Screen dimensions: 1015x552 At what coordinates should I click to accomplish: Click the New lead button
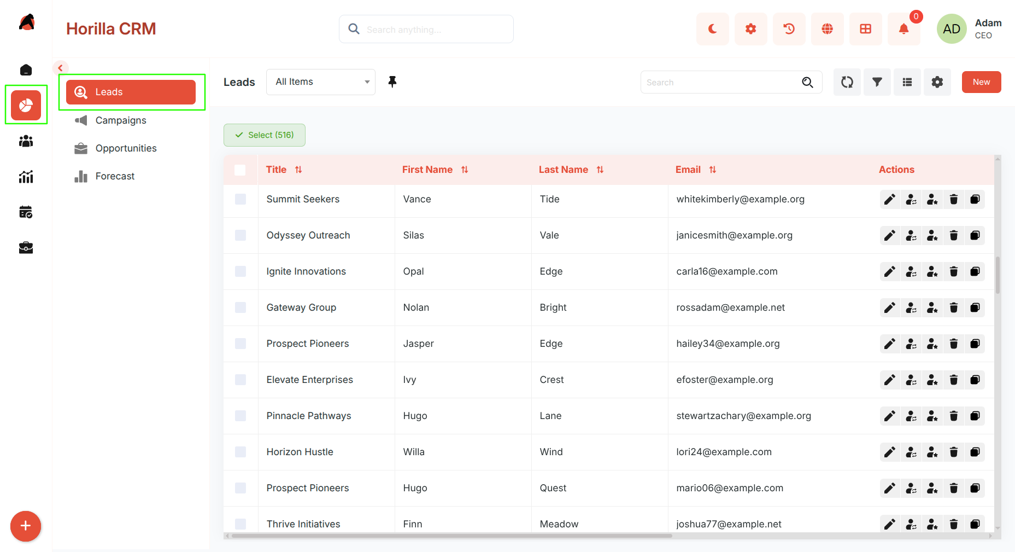[981, 82]
